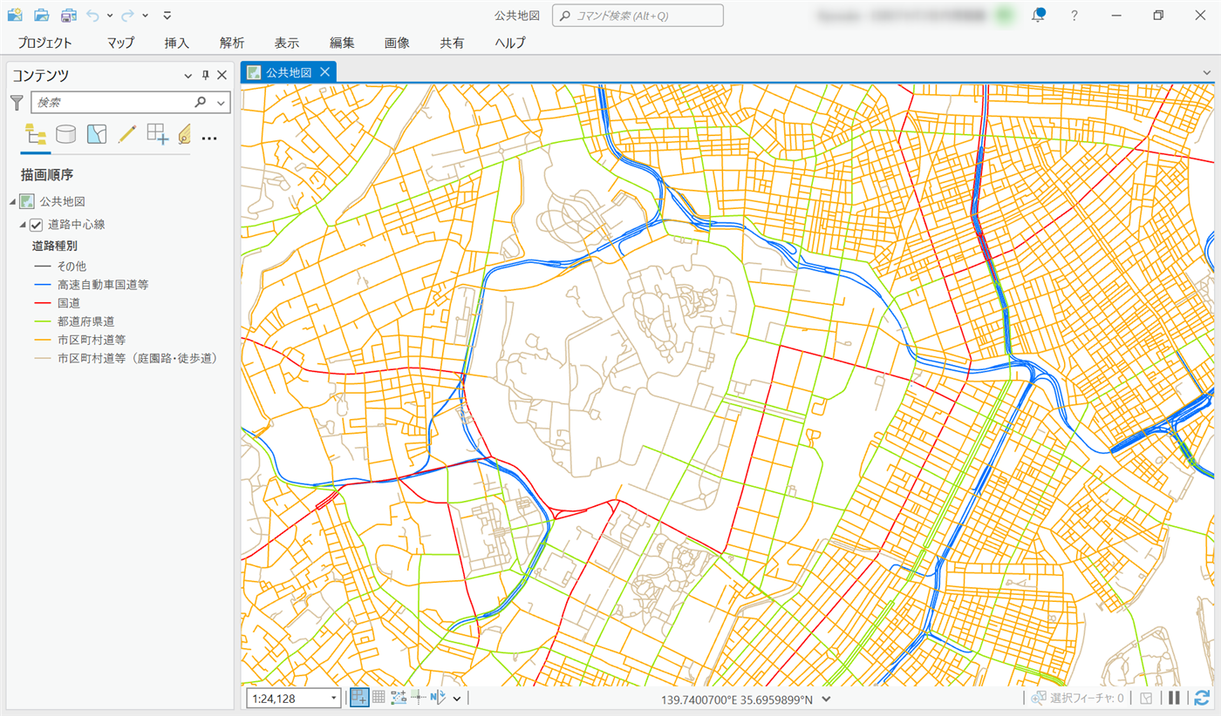
Task: Open the notifications bell icon
Action: 1038,15
